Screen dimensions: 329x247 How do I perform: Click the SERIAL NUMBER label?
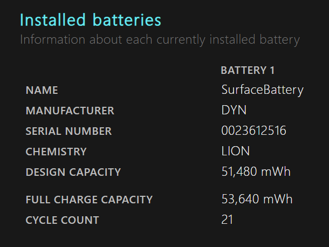click(x=68, y=131)
